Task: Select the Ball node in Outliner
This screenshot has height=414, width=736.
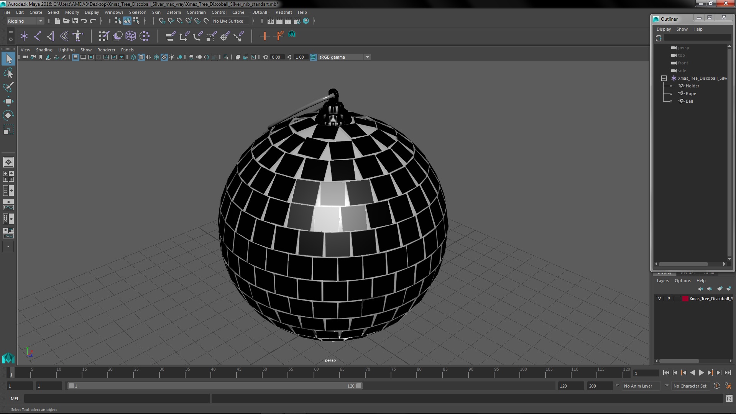Action: 689,101
